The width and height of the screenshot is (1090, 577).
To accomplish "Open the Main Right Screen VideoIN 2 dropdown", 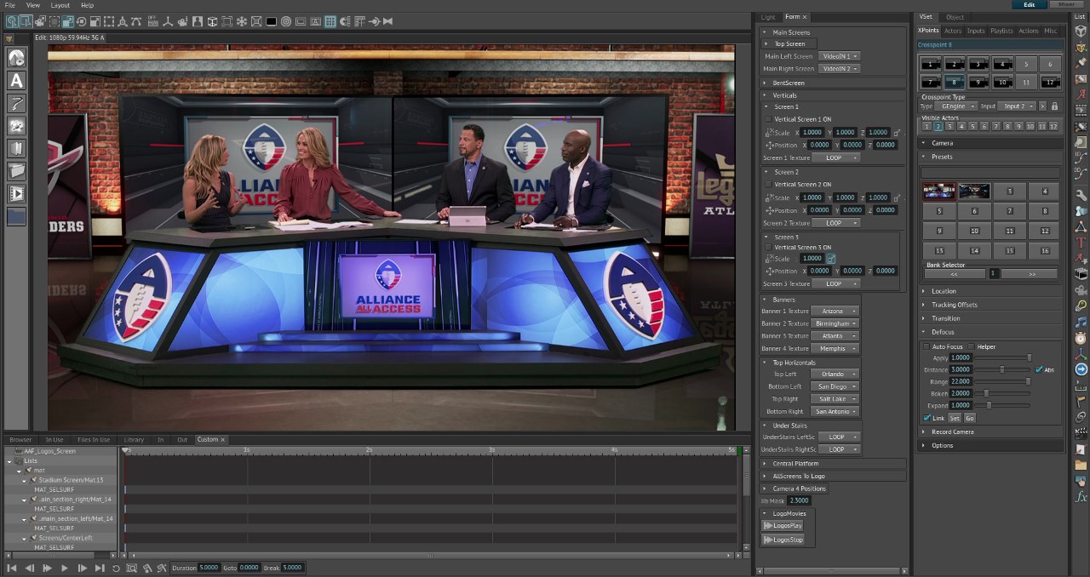I will point(839,68).
